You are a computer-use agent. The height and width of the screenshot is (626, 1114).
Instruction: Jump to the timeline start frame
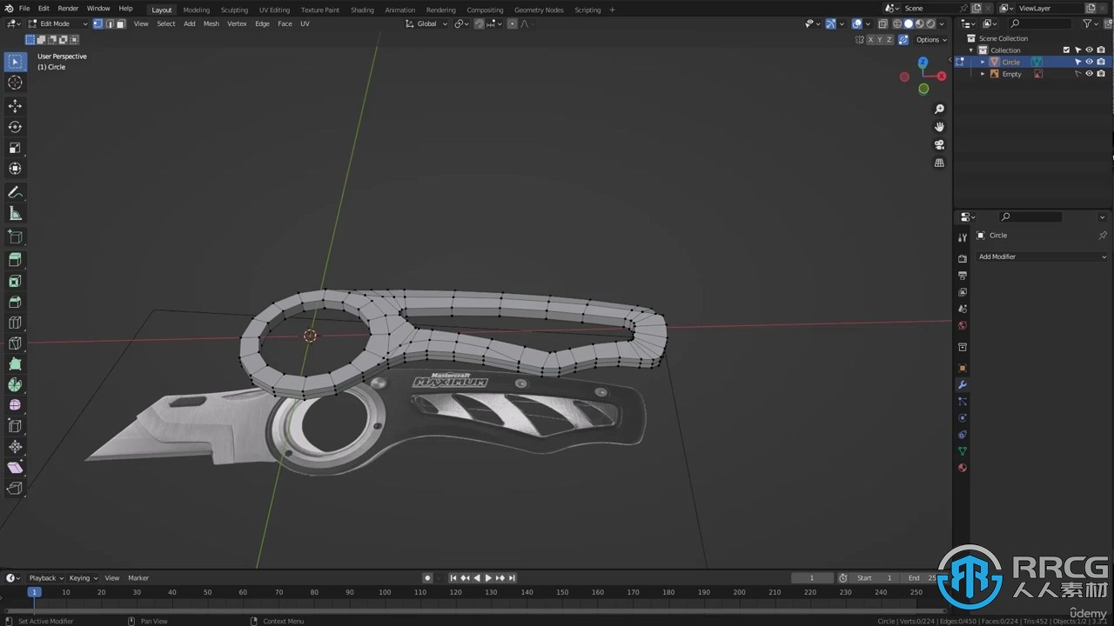tap(453, 578)
